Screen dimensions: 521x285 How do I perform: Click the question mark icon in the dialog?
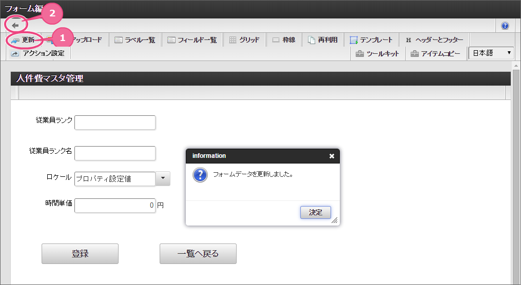pyautogui.click(x=200, y=175)
